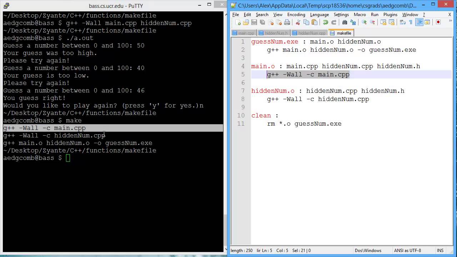Open user defined language dialog icon

click(427, 22)
